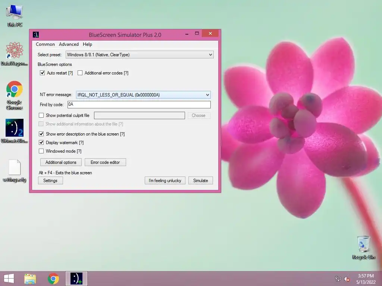Click the Simulate button
382x286 pixels.
pyautogui.click(x=200, y=181)
